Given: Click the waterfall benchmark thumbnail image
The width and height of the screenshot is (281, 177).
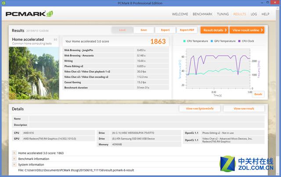Looking at the screenshot, I should pyautogui.click(x=34, y=73).
